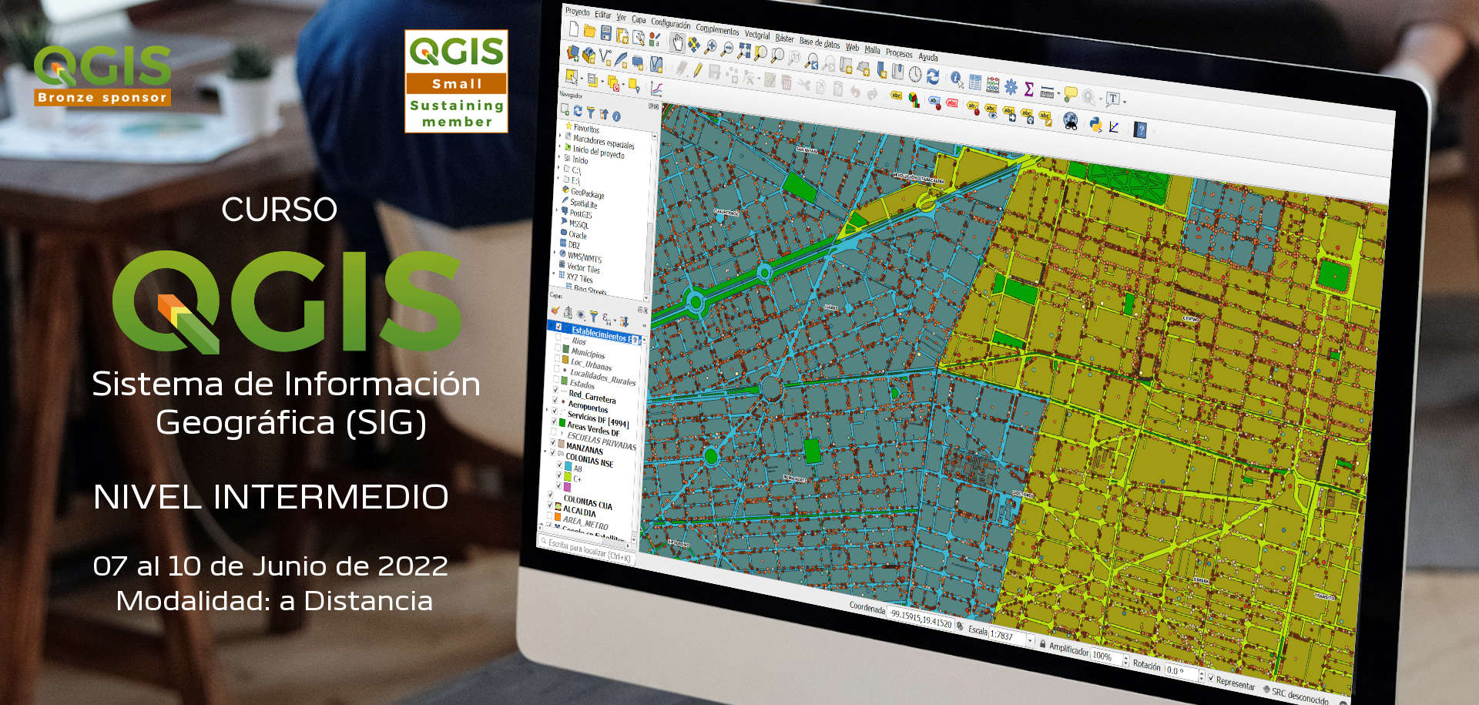Expand the E:\ drive node
This screenshot has width=1479, height=705.
click(558, 177)
